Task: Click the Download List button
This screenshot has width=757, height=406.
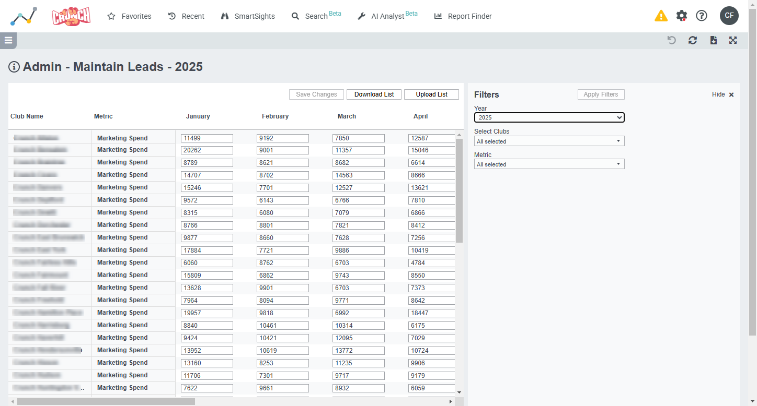Action: [x=374, y=94]
